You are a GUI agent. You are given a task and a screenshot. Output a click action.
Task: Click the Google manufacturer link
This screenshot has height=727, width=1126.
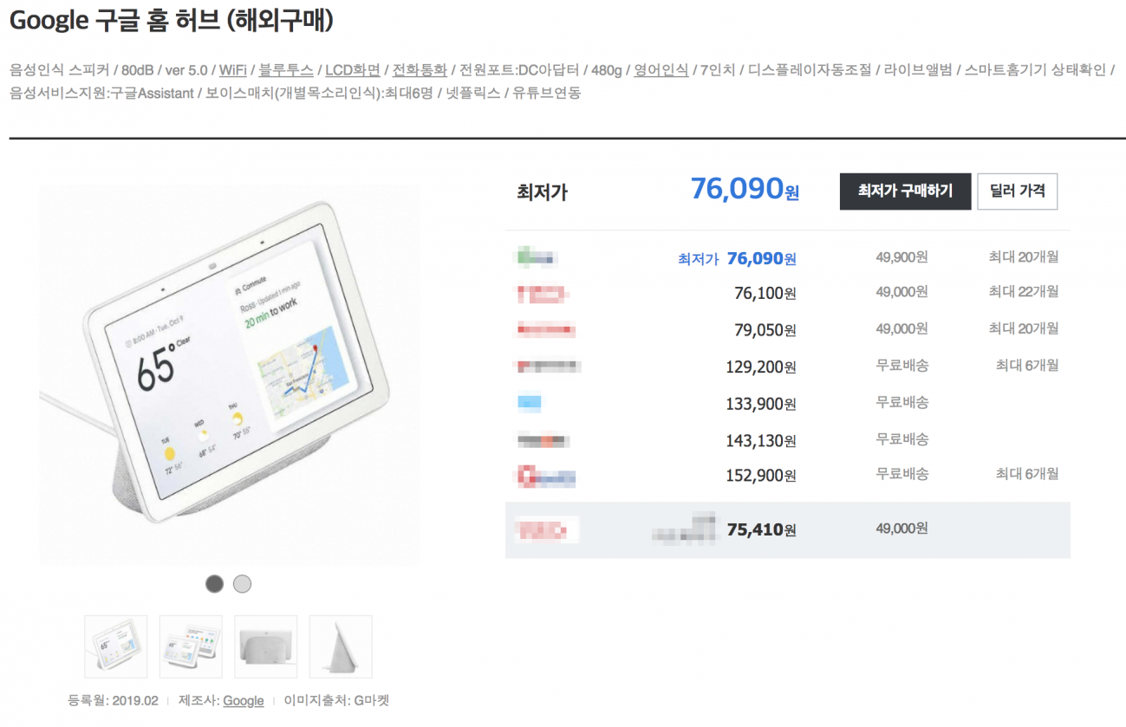244,700
